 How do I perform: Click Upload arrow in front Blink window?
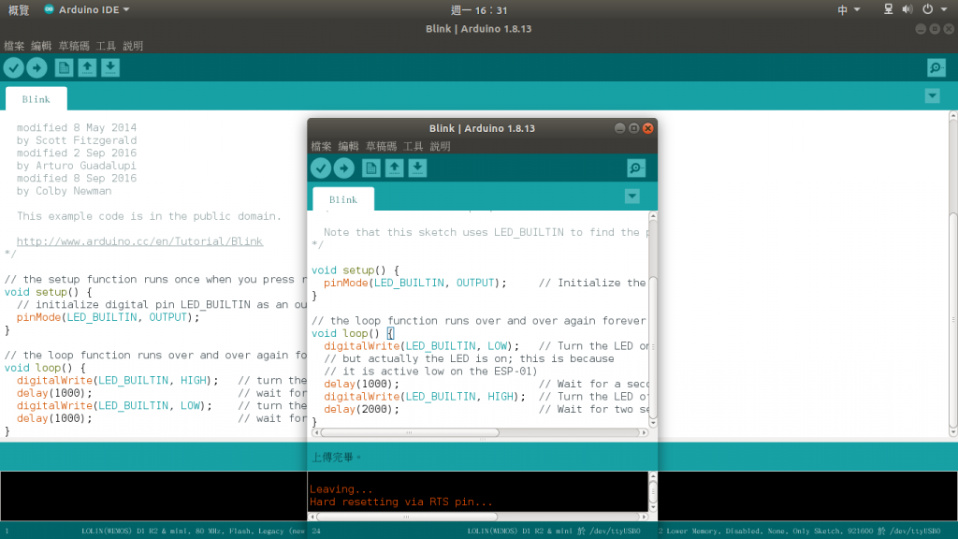[344, 168]
